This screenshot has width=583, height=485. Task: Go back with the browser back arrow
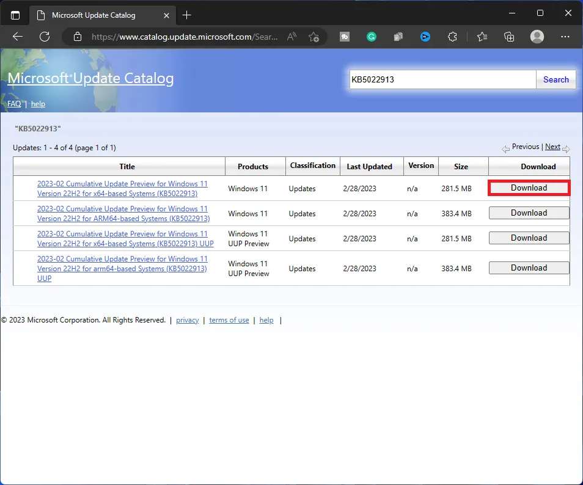pyautogui.click(x=18, y=37)
